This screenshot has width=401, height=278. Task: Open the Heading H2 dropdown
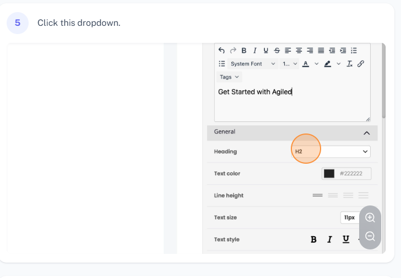coord(330,152)
